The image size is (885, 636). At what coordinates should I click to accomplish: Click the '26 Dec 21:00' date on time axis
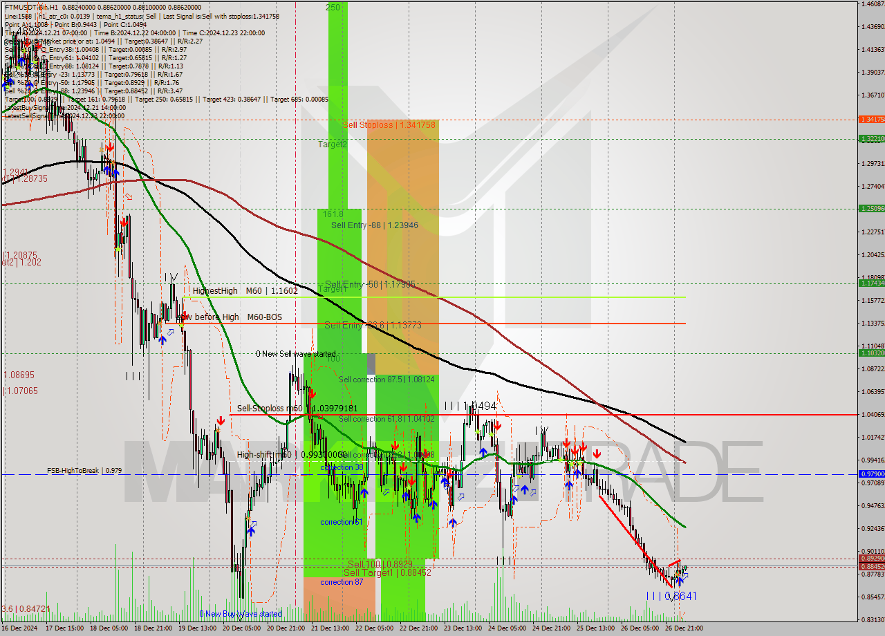point(684,628)
